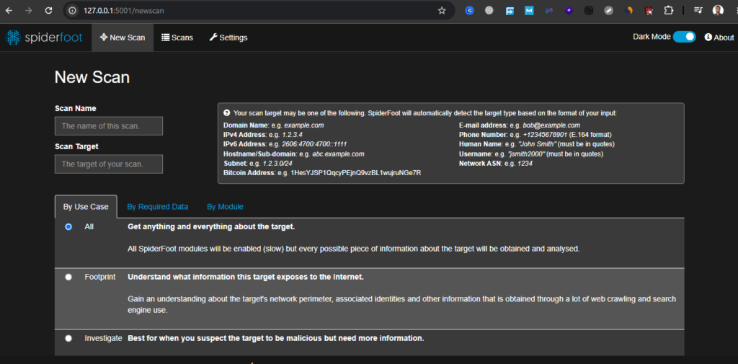
Task: Click the browser address bar URL
Action: tap(124, 10)
